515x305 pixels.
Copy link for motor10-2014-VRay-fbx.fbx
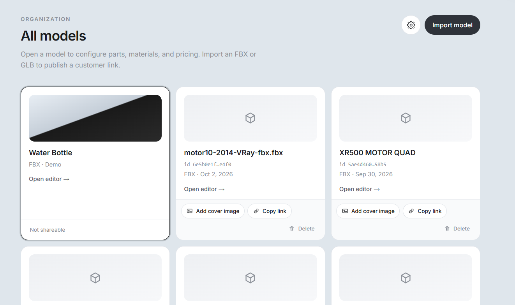click(270, 211)
